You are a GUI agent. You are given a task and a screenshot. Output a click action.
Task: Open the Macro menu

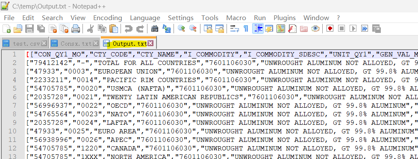tap(236, 18)
